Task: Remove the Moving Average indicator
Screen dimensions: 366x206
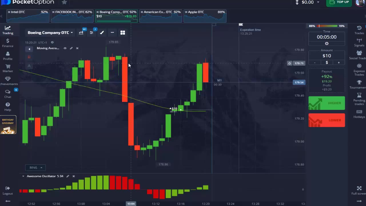Action: (77, 48)
